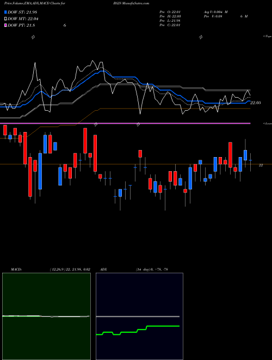Screen dimensions: 272x360
Task: Click the MACD panel title label
Action: click(x=16, y=269)
